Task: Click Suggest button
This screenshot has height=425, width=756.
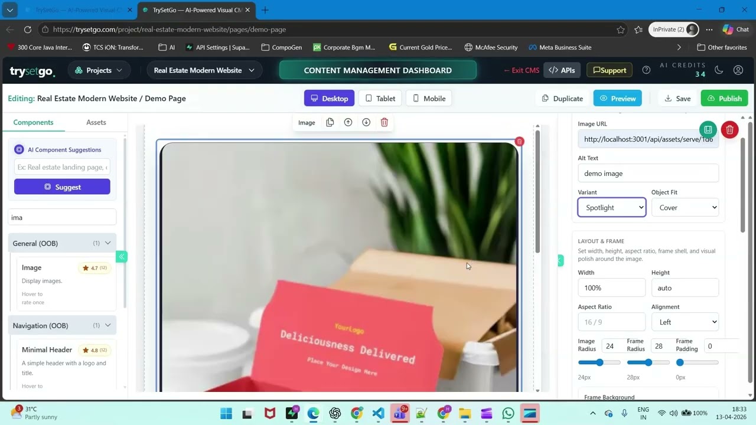Action: [x=62, y=187]
